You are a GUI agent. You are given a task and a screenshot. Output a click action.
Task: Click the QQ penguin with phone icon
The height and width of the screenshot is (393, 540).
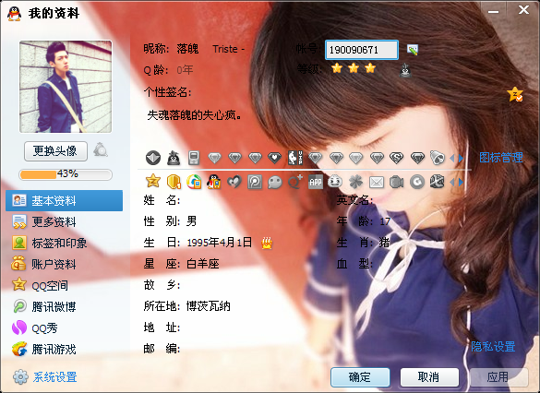214,182
